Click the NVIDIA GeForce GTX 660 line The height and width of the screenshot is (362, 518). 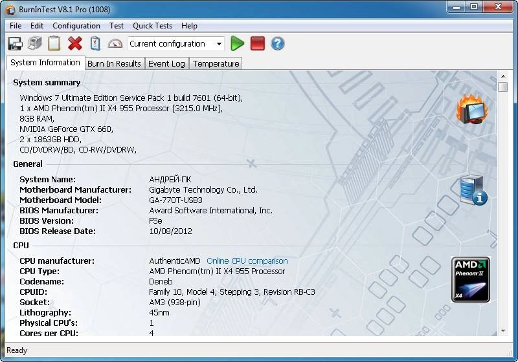(67, 129)
